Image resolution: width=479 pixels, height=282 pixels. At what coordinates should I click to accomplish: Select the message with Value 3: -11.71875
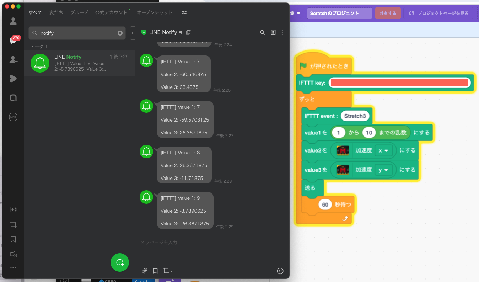[184, 165]
